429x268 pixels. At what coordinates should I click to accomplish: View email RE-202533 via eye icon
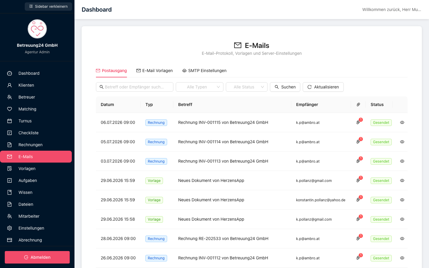pyautogui.click(x=402, y=239)
